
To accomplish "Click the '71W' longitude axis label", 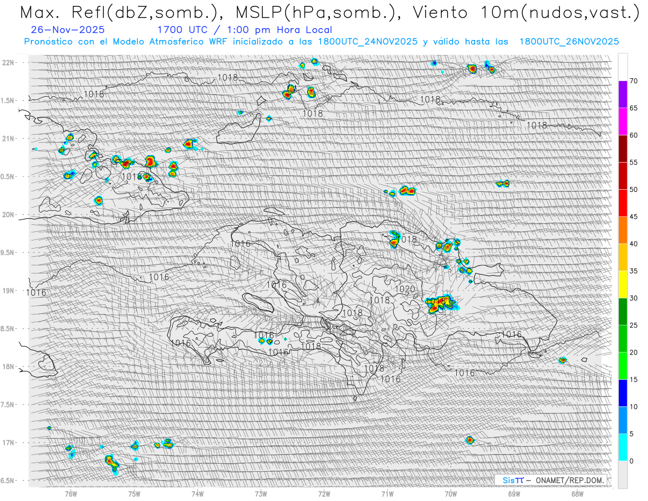I will [x=387, y=493].
